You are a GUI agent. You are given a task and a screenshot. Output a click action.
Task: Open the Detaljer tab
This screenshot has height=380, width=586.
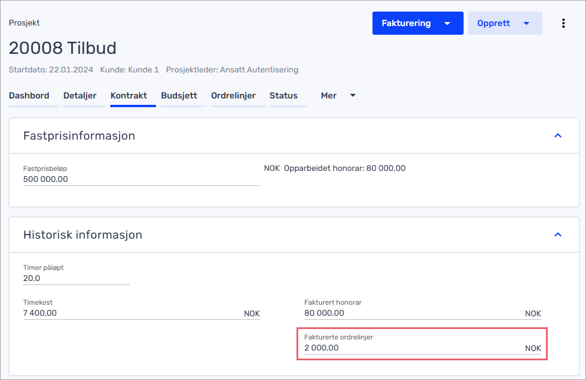(79, 96)
